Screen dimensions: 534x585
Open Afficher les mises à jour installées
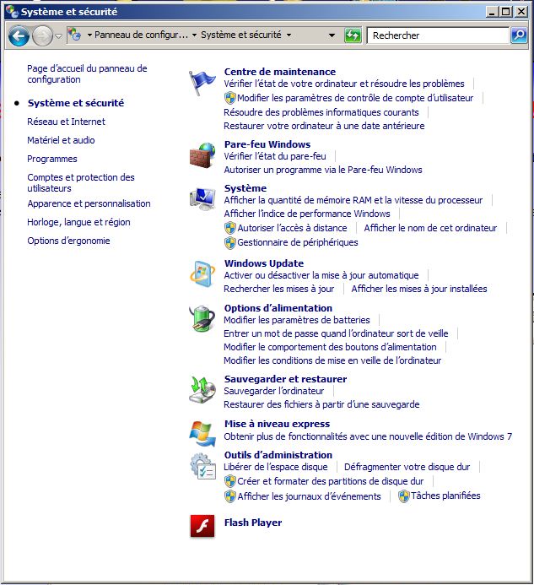coord(419,289)
